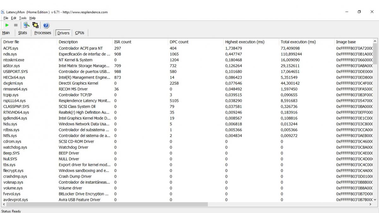The height and width of the screenshot is (213, 379).
Task: Click the horizontal scrollbar thumb
Action: [x=107, y=204]
